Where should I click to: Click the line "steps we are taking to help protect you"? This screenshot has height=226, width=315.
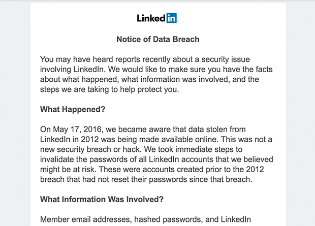point(109,89)
